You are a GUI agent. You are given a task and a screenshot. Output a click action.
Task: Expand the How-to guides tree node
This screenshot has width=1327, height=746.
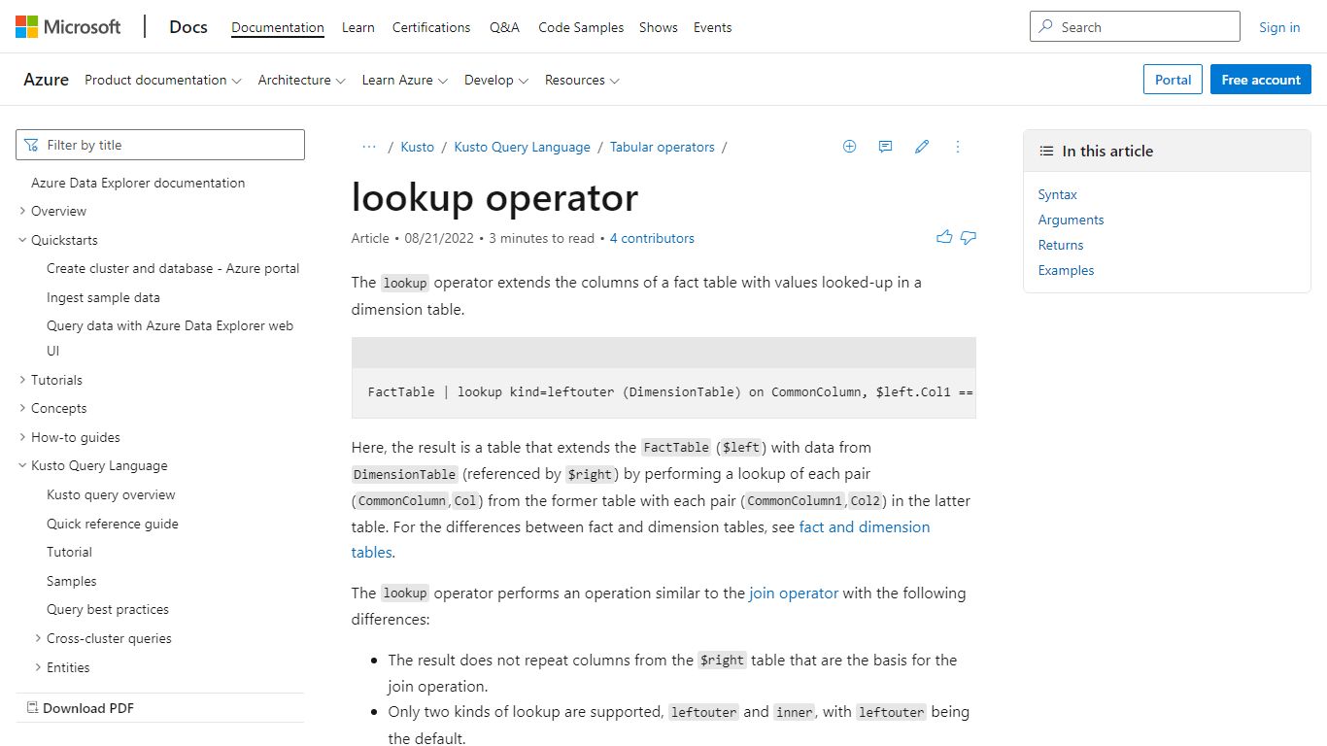pos(22,437)
